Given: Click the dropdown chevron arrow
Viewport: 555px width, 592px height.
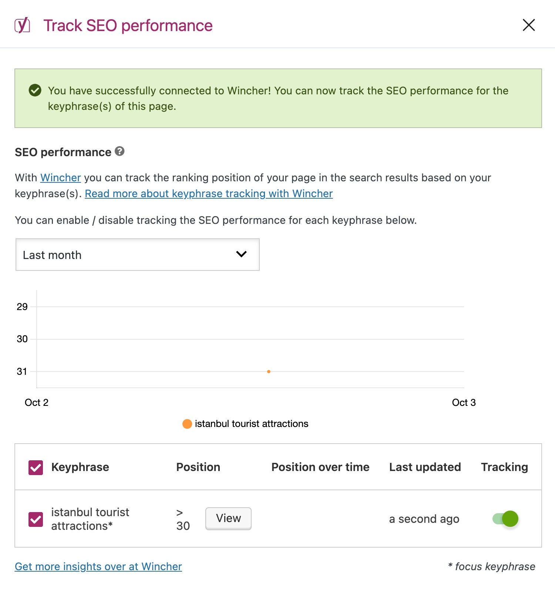Looking at the screenshot, I should point(241,254).
